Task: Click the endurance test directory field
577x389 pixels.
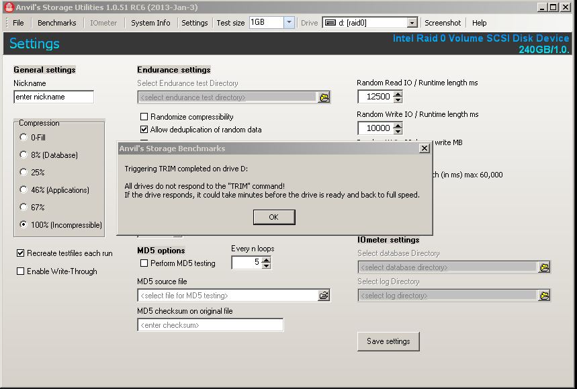Action: 227,97
